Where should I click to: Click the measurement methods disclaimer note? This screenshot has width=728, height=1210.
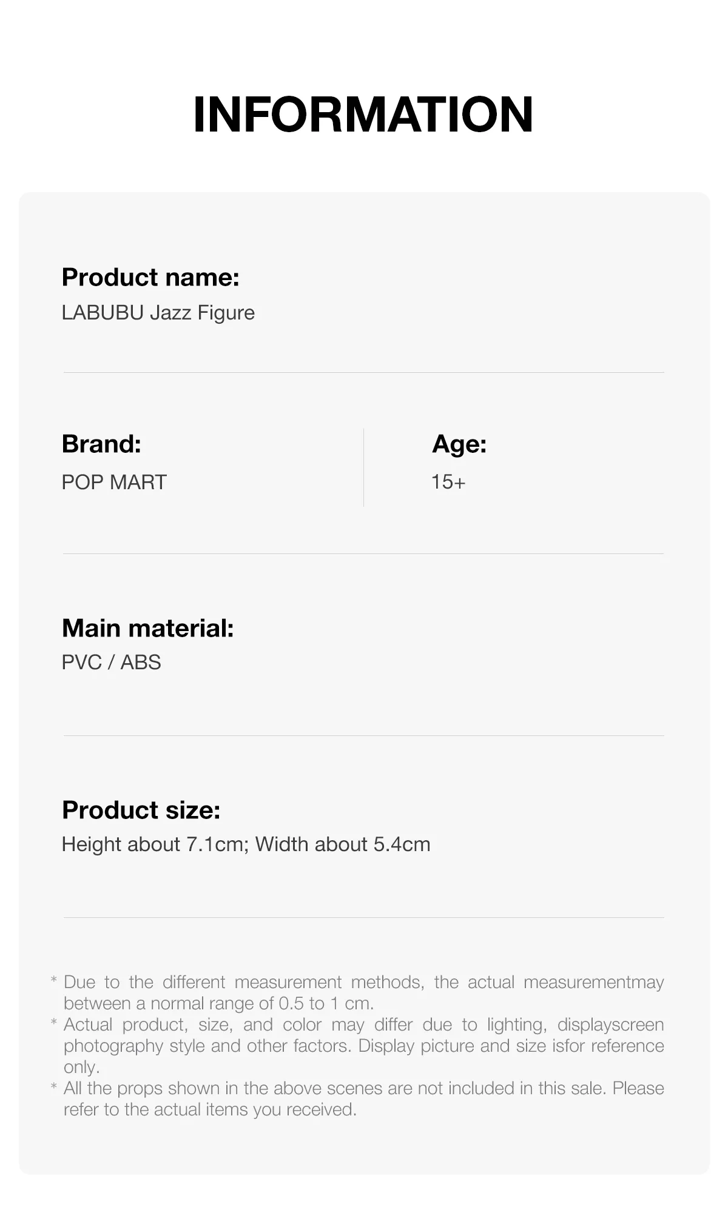[x=363, y=992]
